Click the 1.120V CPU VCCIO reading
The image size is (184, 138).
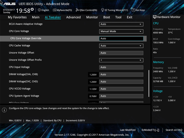(x=93, y=89)
